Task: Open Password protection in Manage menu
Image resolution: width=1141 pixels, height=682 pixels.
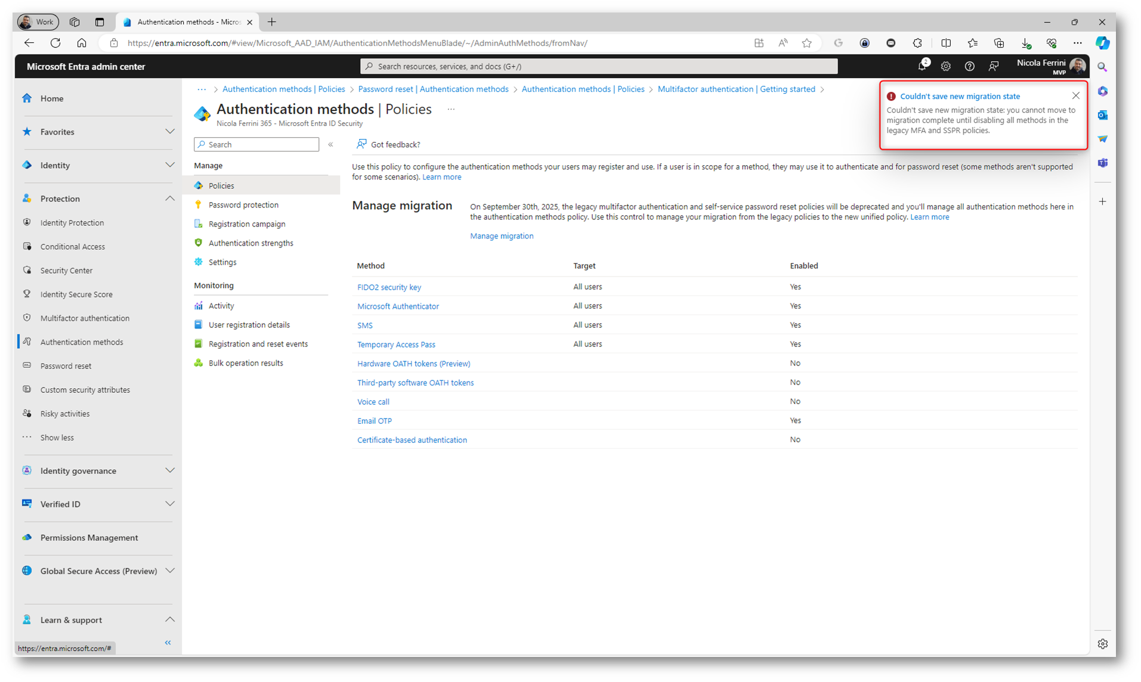Action: [243, 204]
